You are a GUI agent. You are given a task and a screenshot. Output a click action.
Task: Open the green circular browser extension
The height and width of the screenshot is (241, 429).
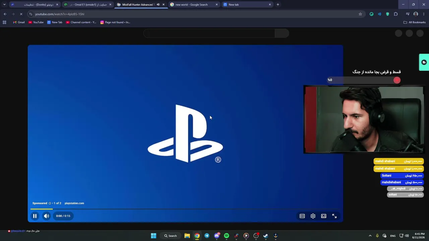371,14
